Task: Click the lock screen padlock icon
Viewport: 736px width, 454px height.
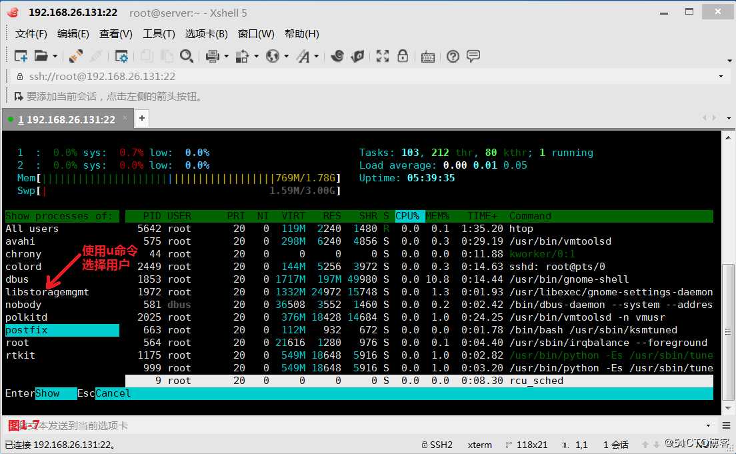Action: point(403,57)
